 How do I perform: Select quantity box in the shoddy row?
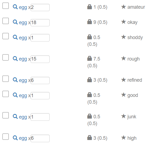tap(40, 38)
